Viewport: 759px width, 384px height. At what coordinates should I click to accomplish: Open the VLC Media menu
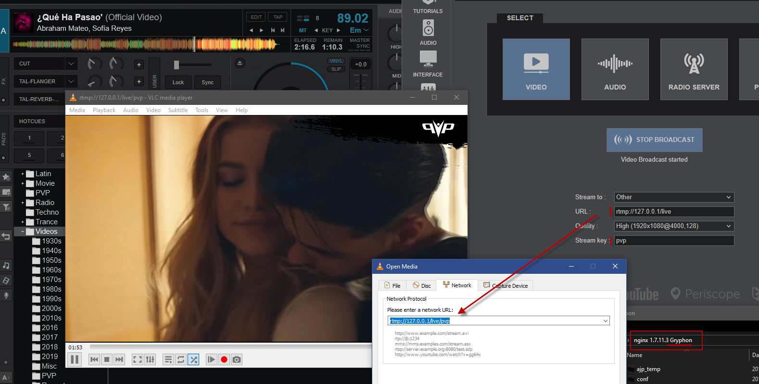point(77,110)
